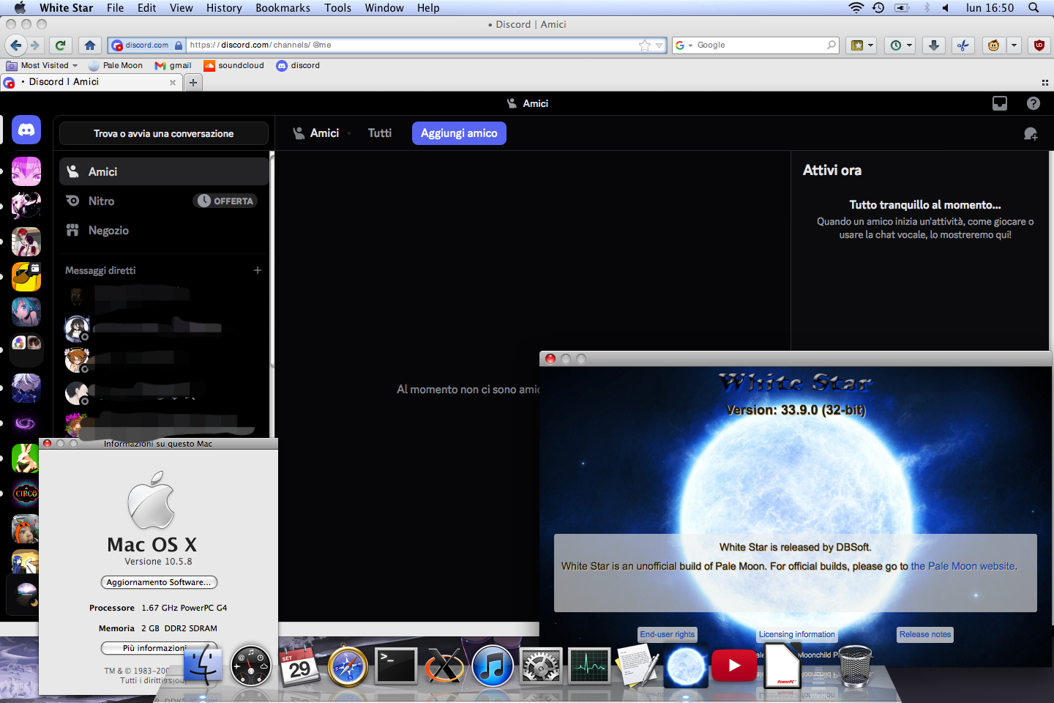Open Activity Monitor from the Dock
Viewport: 1054px width, 703px height.
pyautogui.click(x=589, y=666)
